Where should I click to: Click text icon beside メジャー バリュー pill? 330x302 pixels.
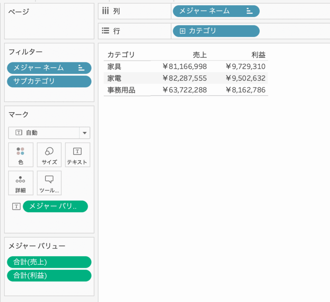click(x=16, y=206)
